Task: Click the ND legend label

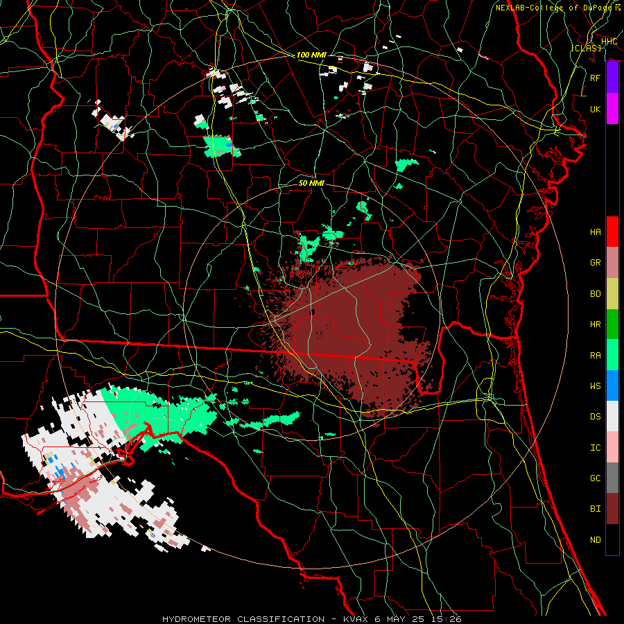Action: tap(595, 540)
